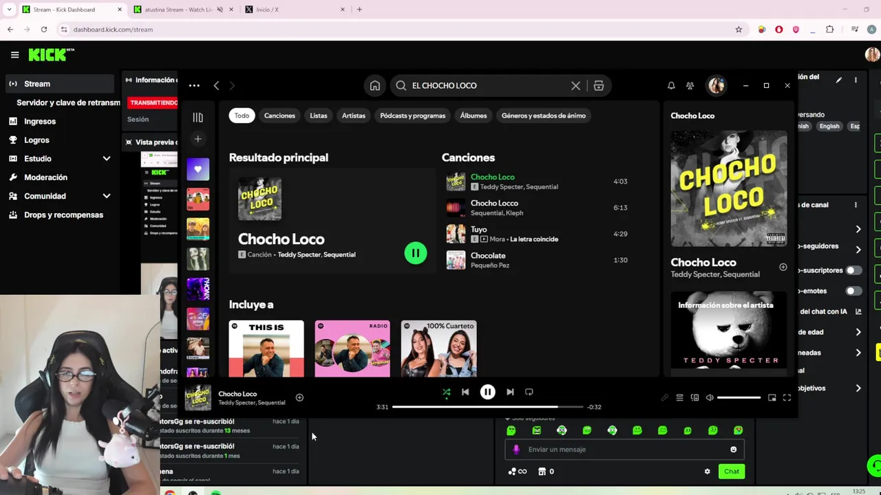
Task: Skip to next track
Action: [x=510, y=392]
